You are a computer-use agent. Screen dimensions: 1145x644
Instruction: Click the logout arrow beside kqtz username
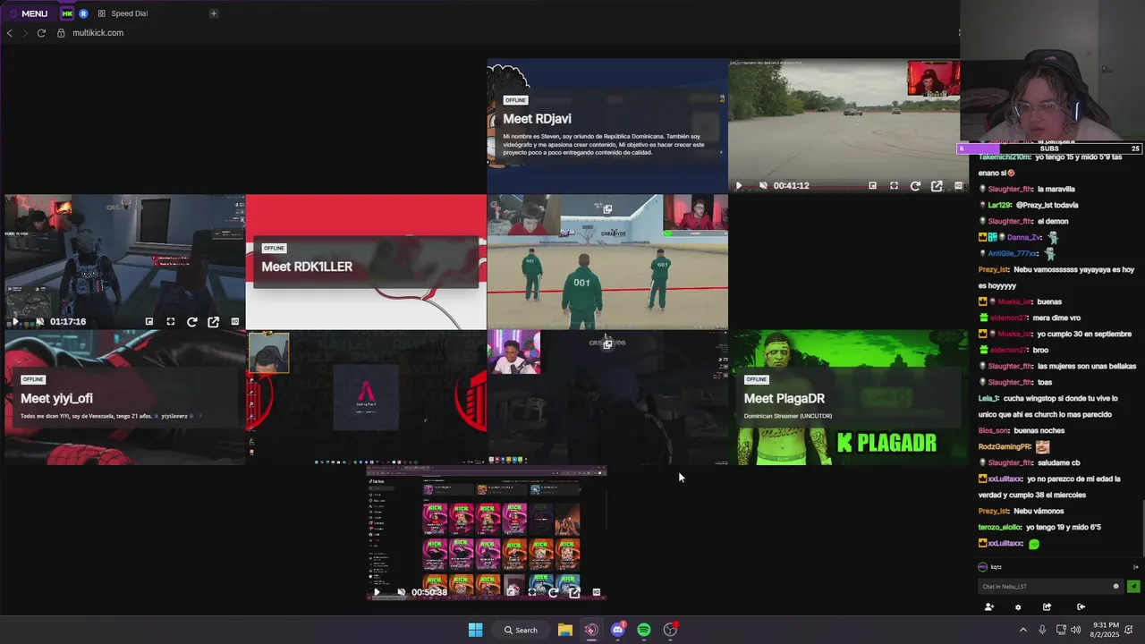(x=1136, y=567)
